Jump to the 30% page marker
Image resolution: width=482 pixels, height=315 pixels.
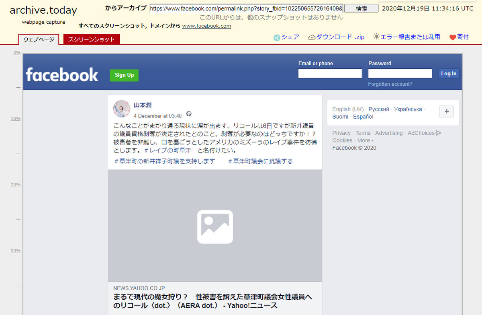(16, 251)
